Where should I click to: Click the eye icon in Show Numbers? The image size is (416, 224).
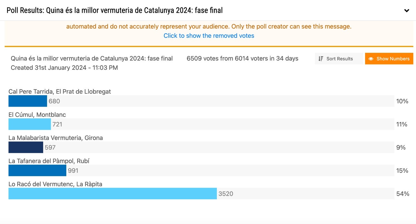pos(371,59)
